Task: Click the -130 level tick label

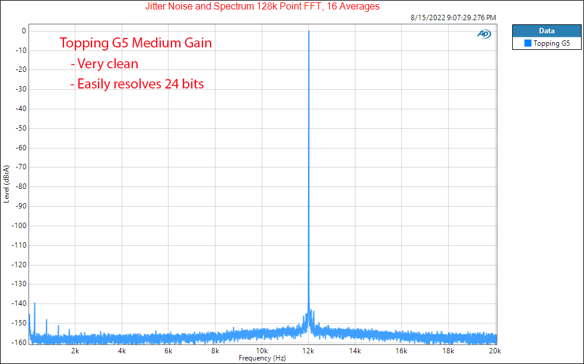Action: pos(20,284)
